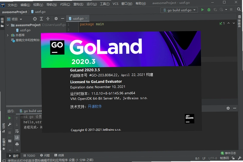
Task: Click the Stop button in the main toolbar
Action: point(231,9)
